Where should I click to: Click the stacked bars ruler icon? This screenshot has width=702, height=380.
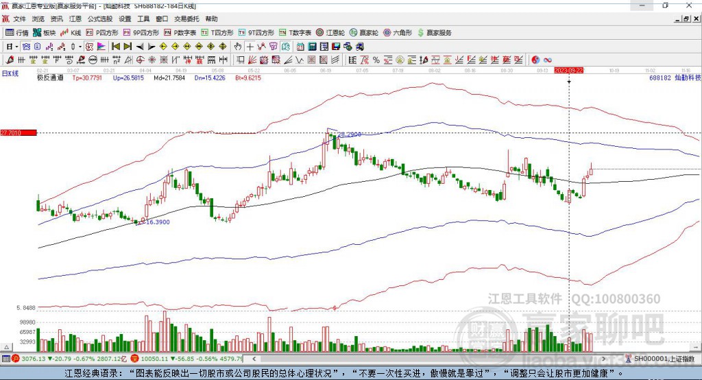(x=352, y=60)
